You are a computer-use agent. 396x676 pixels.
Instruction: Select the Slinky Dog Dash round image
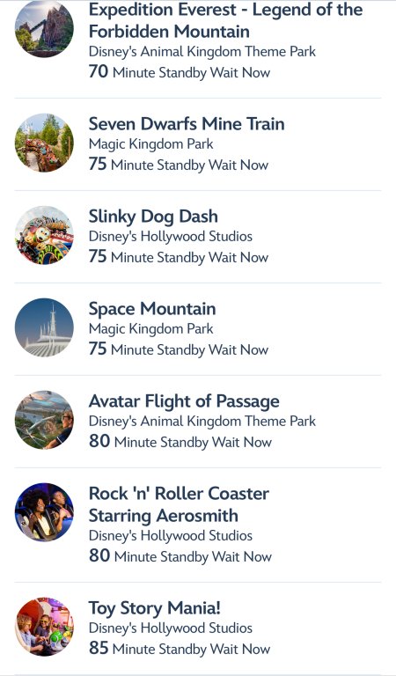click(44, 235)
